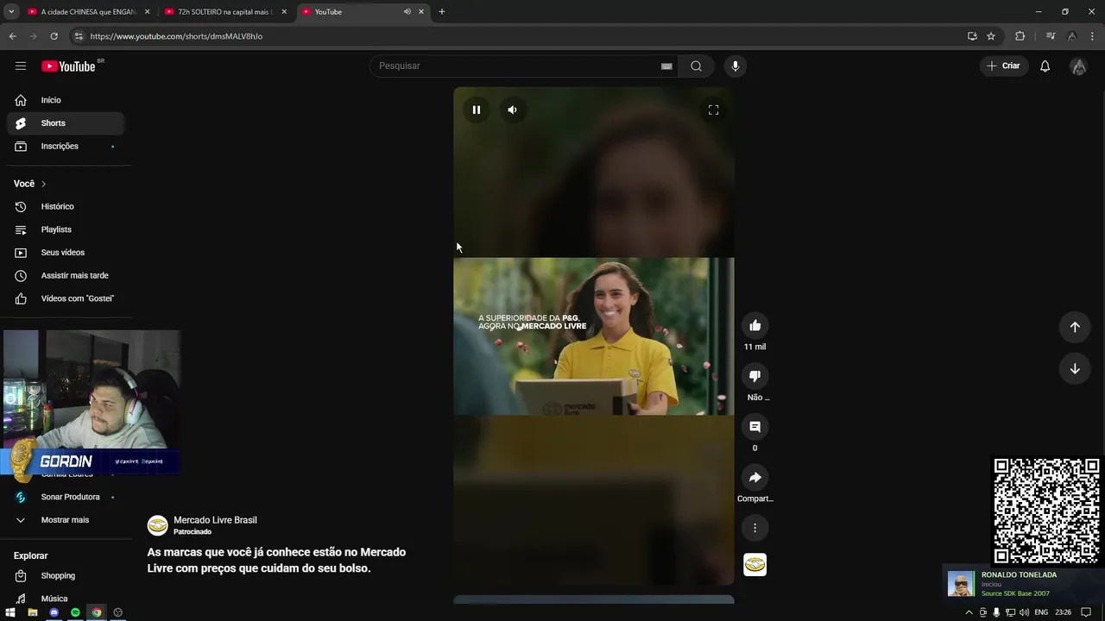This screenshot has height=621, width=1105.
Task: Go to Início in the sidebar
Action: tap(66, 100)
